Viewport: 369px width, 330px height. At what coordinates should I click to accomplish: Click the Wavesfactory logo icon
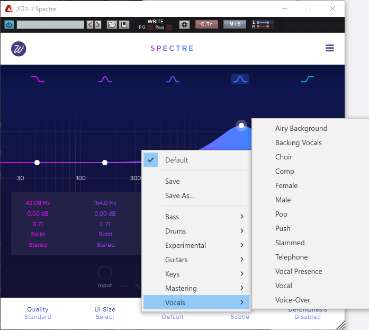[x=19, y=49]
